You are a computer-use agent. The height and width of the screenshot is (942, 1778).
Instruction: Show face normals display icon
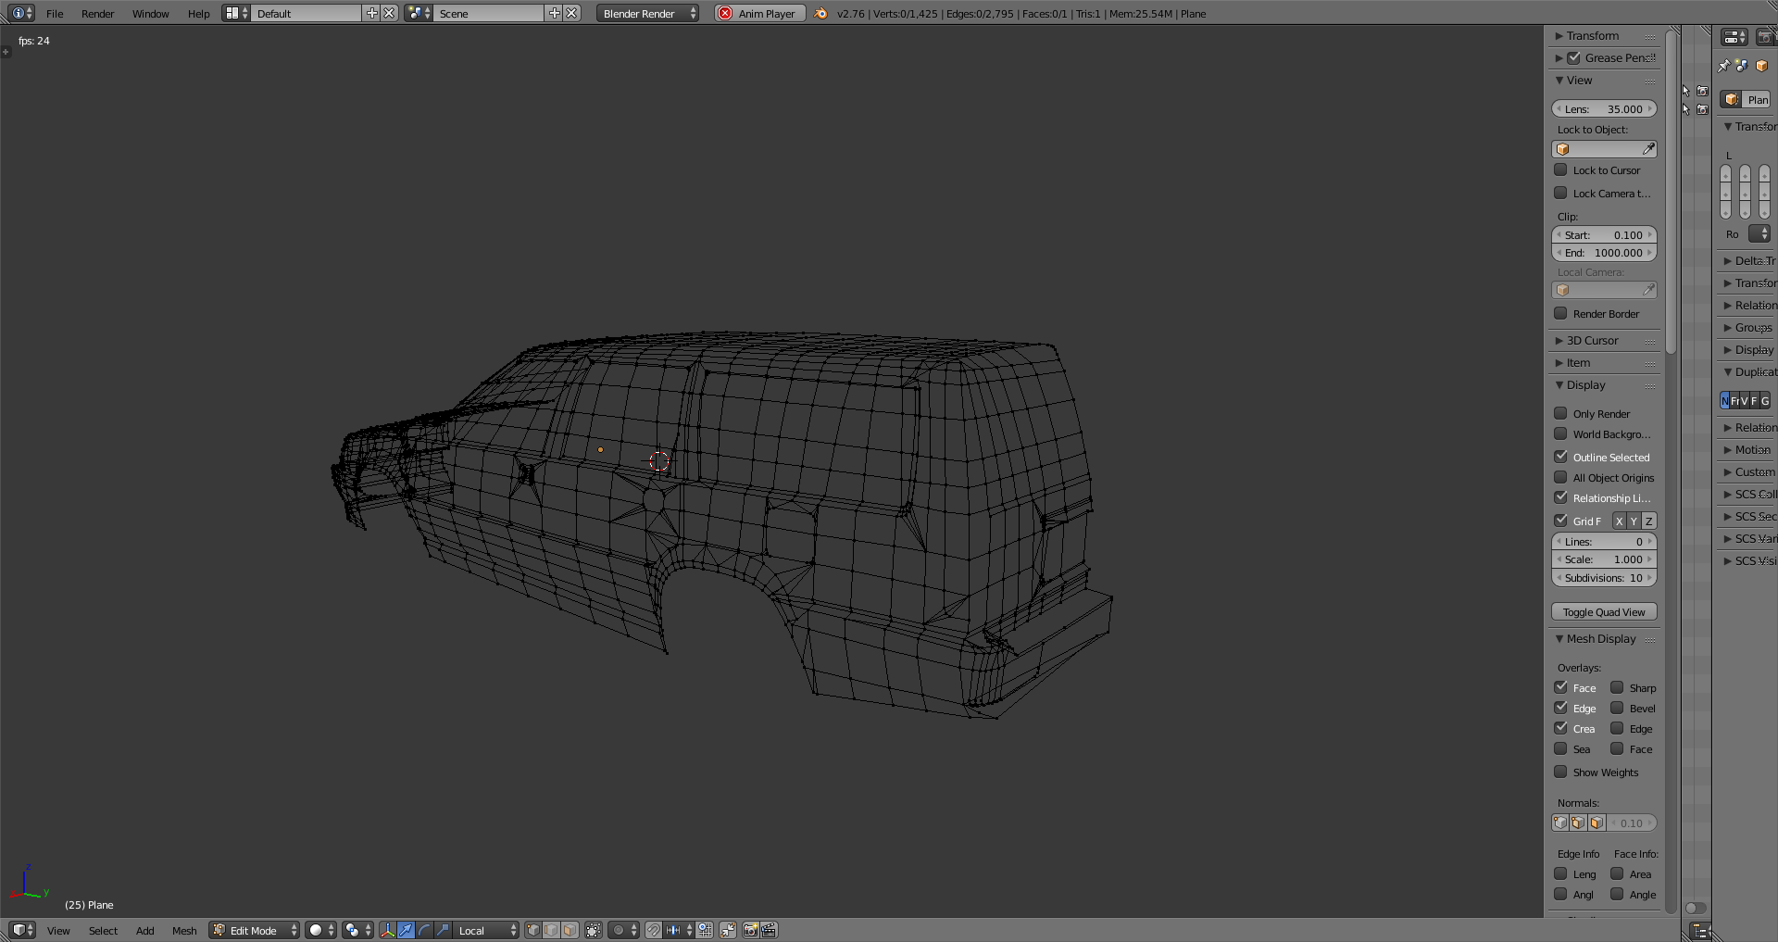1596,823
